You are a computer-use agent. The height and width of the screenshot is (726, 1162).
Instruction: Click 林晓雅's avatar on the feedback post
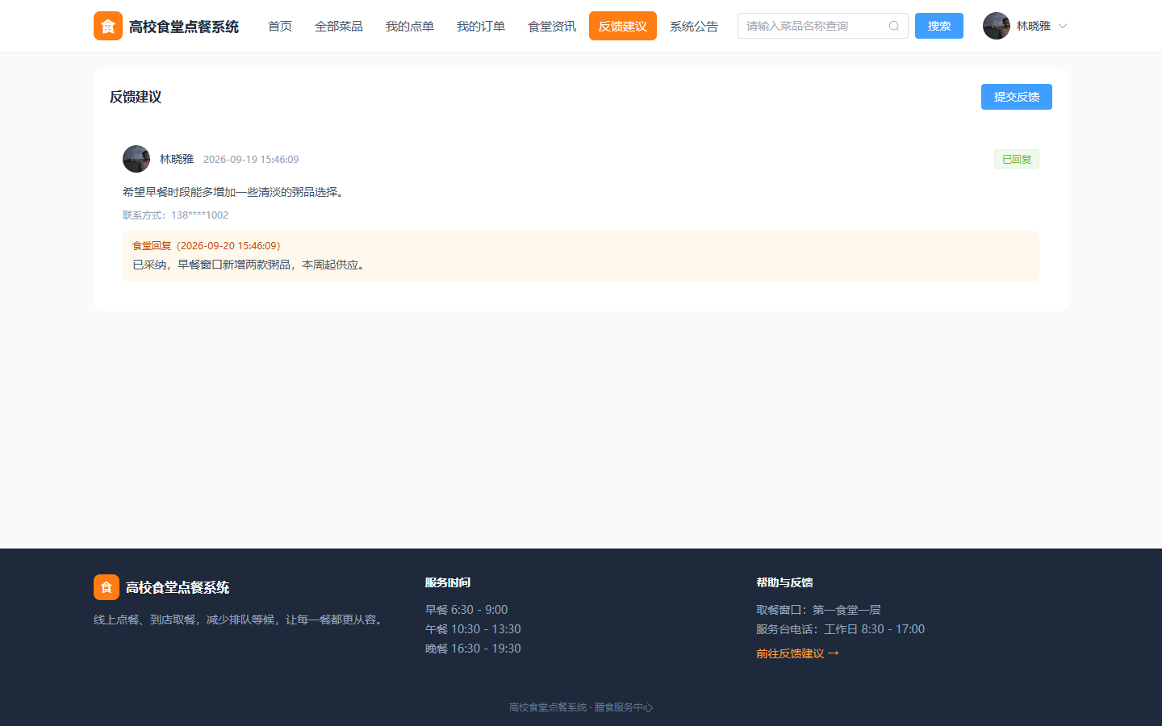point(136,159)
